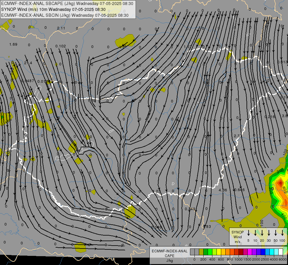This screenshot has width=288, height=265.
Task: Click the 2.11 value on the map
Action: (61, 28)
